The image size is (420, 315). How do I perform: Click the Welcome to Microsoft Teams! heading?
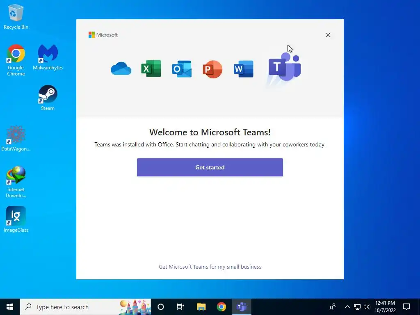pyautogui.click(x=210, y=132)
